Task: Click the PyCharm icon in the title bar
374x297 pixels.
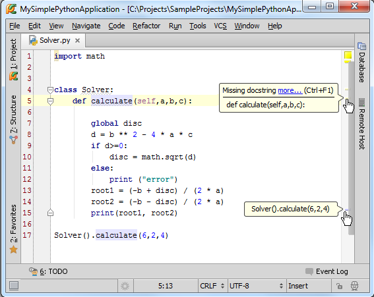Action: 11,9
